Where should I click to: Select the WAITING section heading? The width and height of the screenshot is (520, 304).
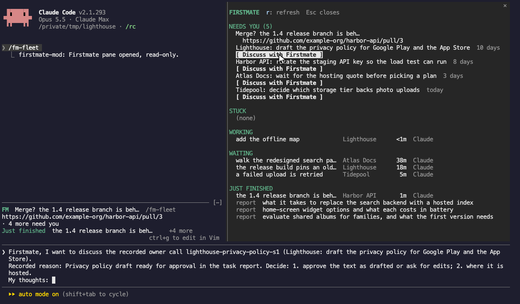241,153
